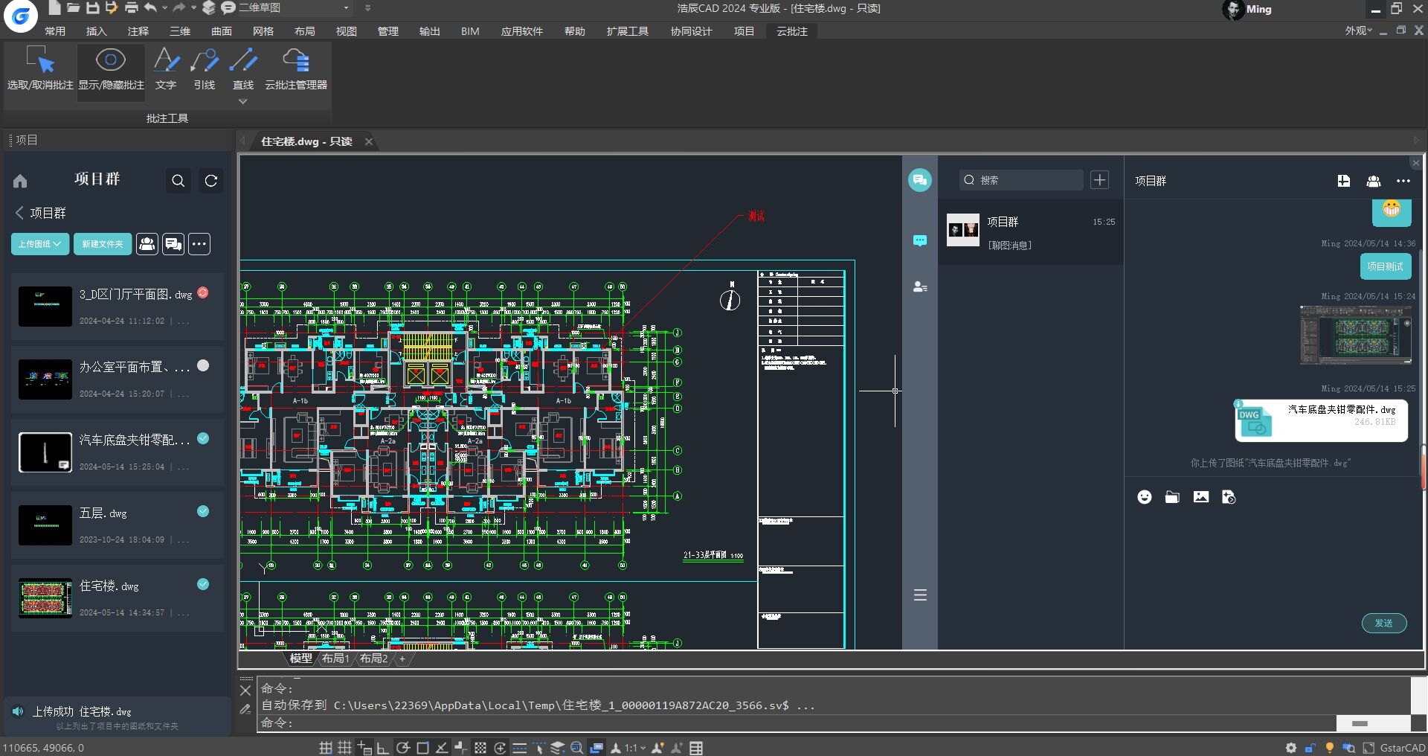Toggle grid display in the status bar
1428x756 pixels.
click(x=343, y=748)
